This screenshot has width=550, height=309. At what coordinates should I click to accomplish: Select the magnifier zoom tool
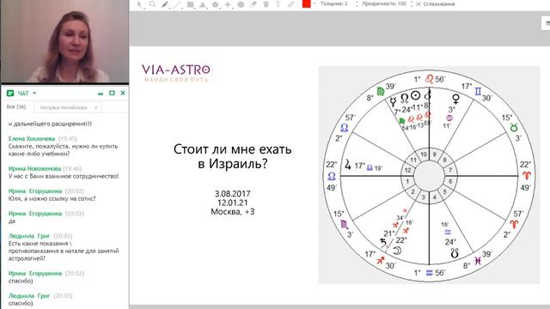pos(152,4)
